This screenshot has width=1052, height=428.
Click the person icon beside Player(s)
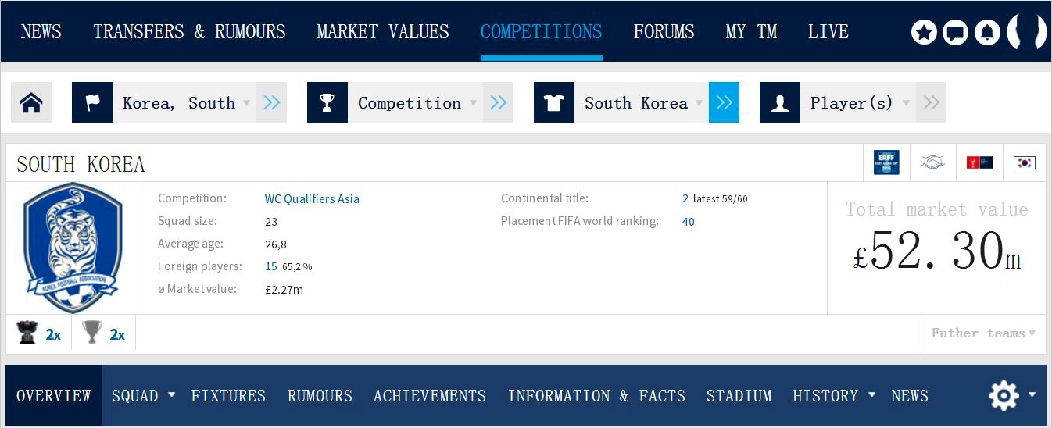[780, 102]
